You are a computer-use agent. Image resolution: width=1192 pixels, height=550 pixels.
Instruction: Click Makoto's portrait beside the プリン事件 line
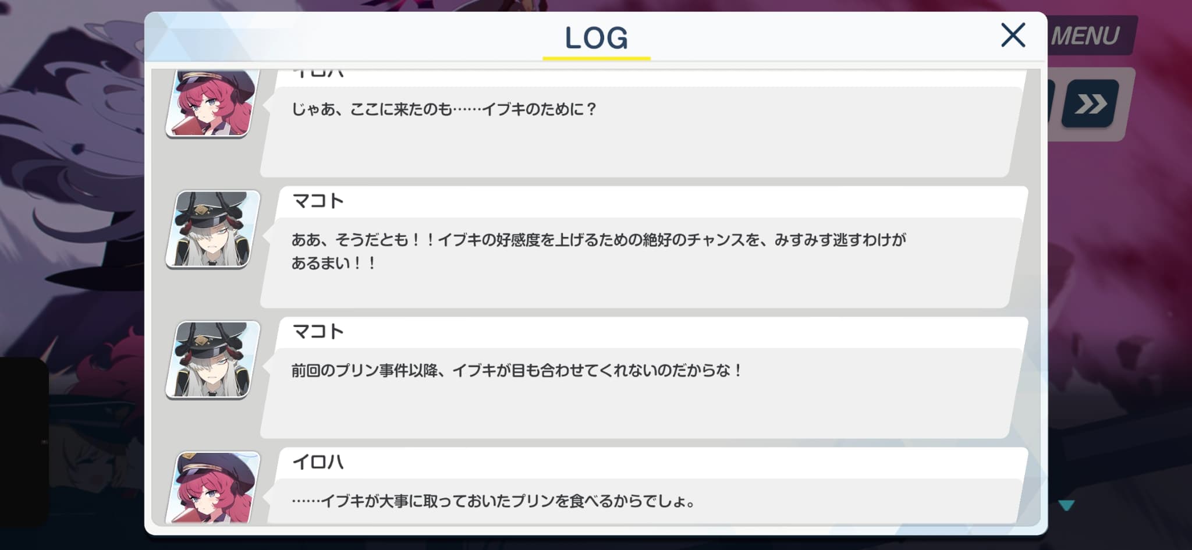pos(214,360)
